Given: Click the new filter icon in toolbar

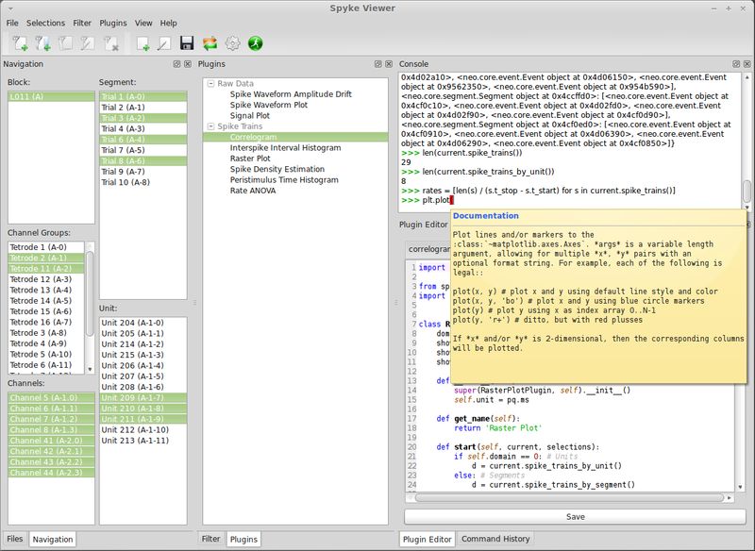Looking at the screenshot, I should pos(20,43).
